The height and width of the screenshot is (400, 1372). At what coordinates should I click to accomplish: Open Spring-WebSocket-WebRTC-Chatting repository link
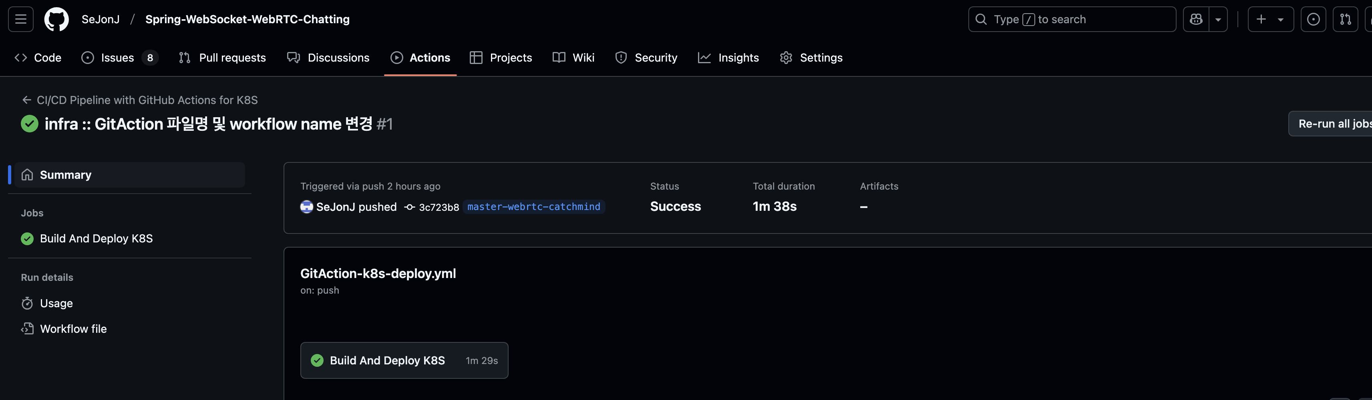click(247, 19)
